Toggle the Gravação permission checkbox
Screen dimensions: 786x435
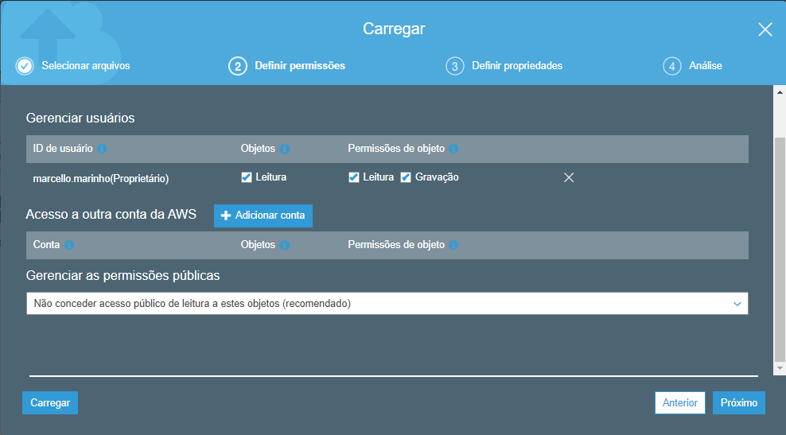coord(406,177)
